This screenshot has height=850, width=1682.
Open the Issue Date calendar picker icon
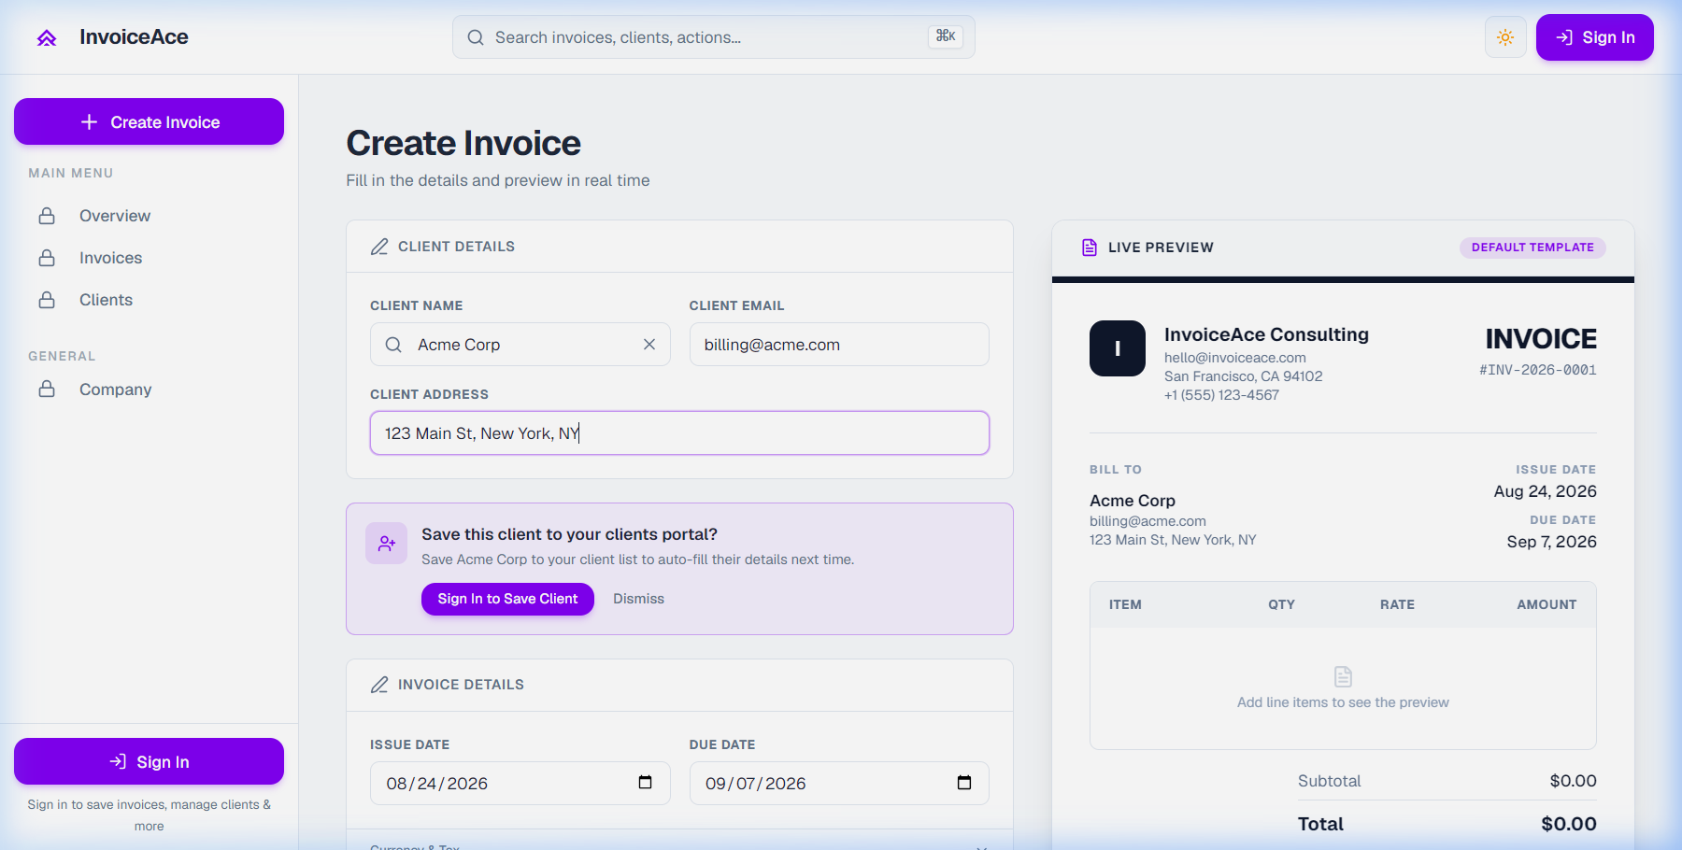point(645,783)
